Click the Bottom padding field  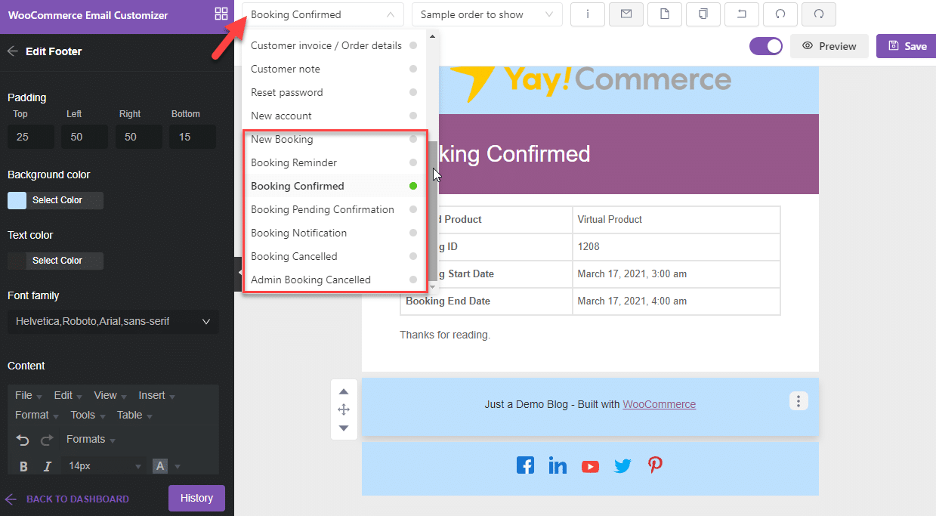click(x=193, y=137)
